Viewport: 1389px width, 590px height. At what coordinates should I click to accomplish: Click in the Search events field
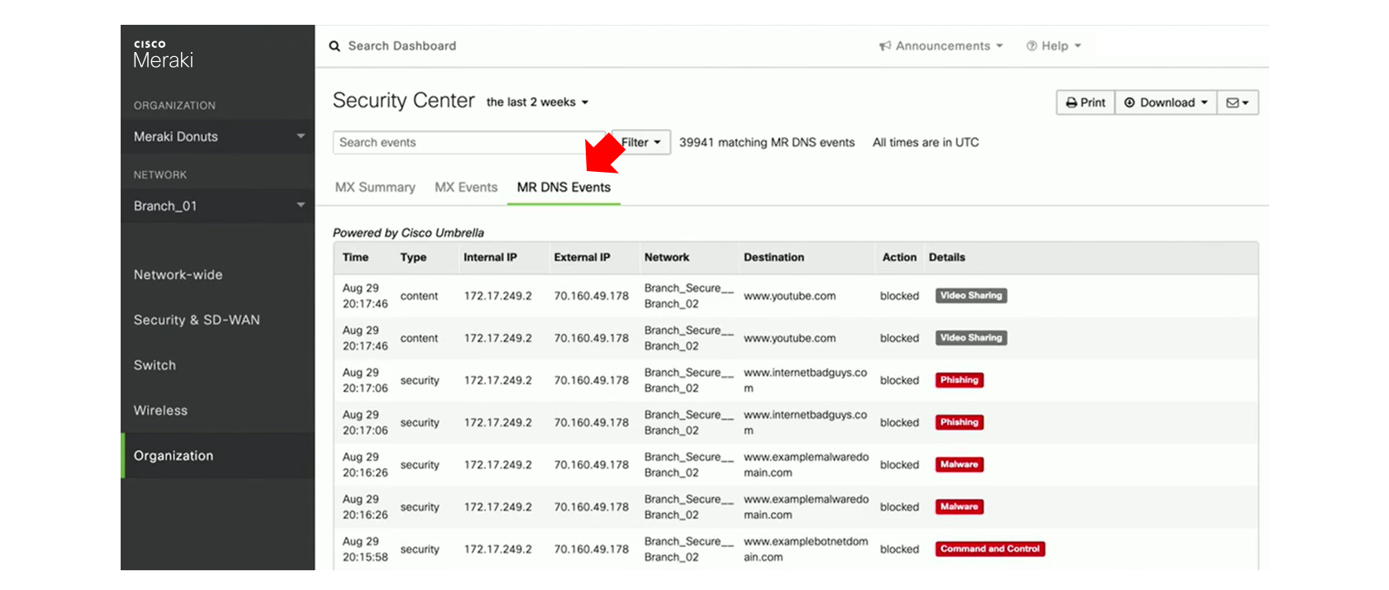[x=471, y=142]
